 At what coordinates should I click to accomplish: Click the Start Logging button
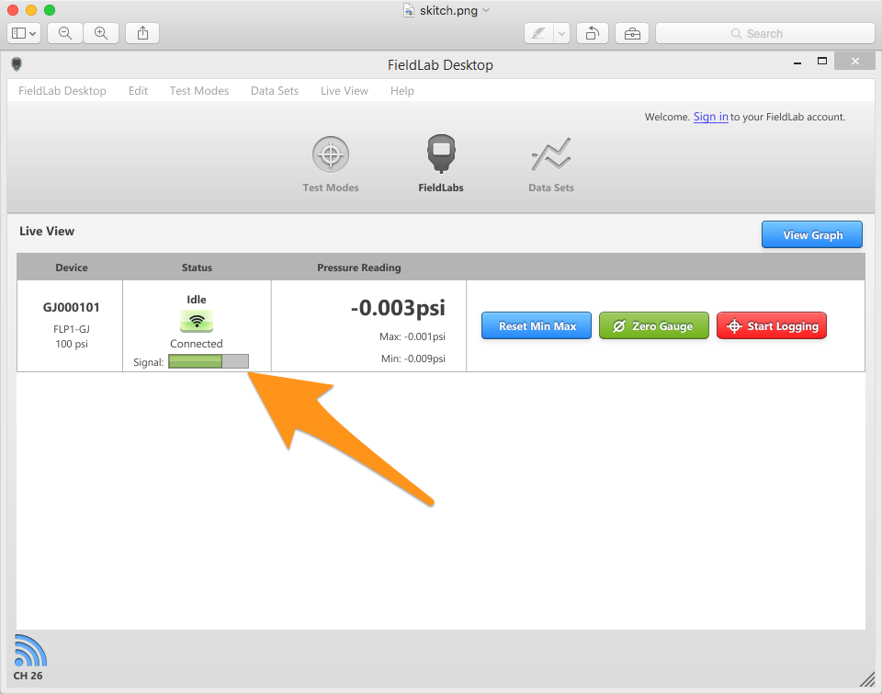[772, 326]
